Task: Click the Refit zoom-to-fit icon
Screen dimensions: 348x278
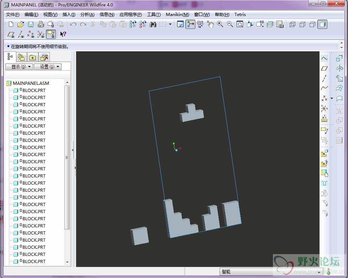Action: tap(240, 24)
